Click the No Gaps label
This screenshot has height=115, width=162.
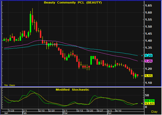pyautogui.click(x=10, y=85)
